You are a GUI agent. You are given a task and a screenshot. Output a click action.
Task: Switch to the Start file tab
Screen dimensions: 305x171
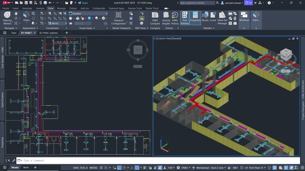tap(14, 33)
